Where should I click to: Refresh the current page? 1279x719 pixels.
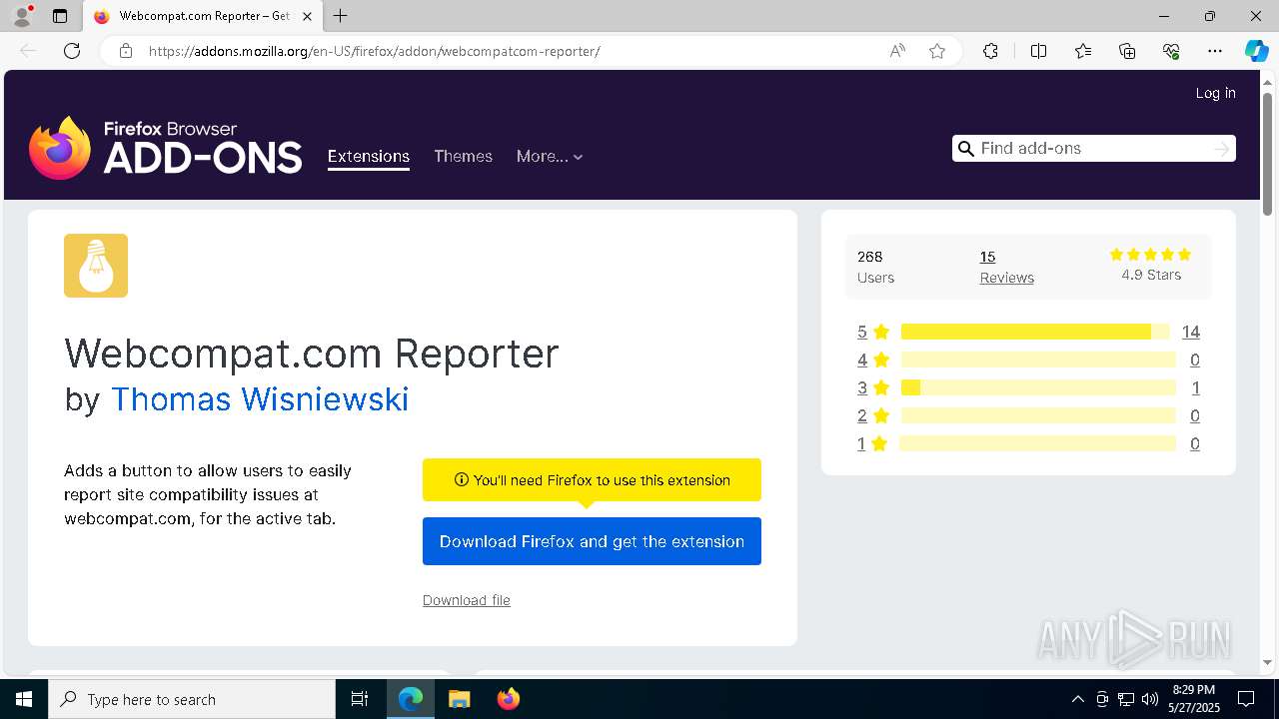pos(72,51)
